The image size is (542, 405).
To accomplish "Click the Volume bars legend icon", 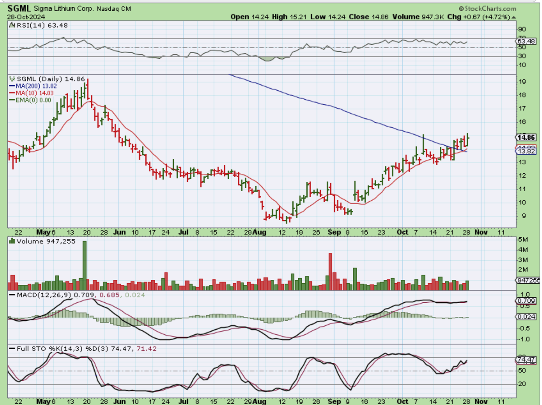I will coord(12,241).
